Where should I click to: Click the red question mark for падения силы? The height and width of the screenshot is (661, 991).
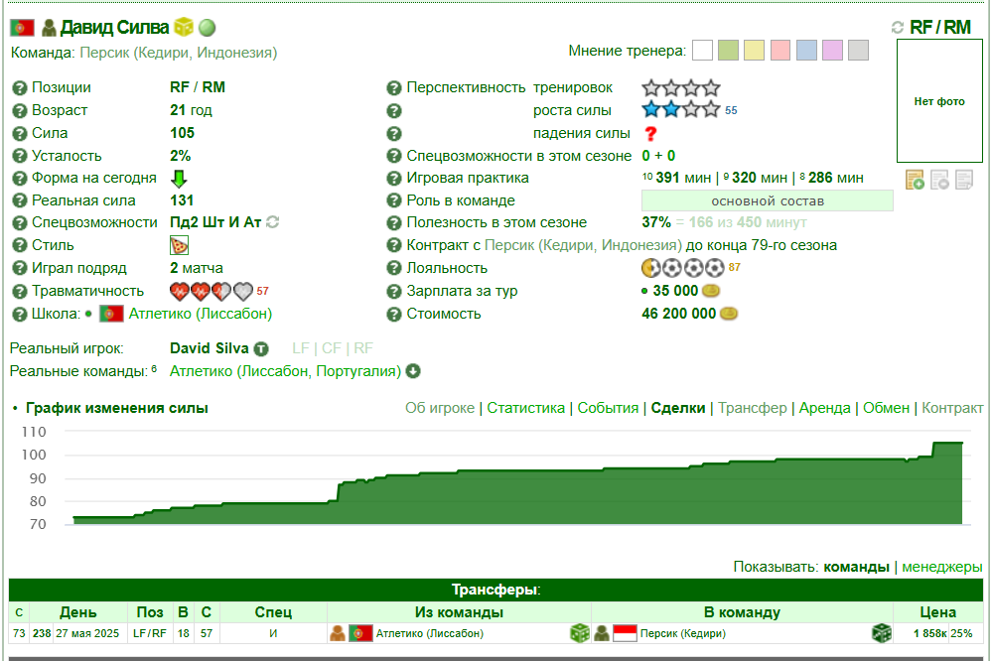(650, 133)
